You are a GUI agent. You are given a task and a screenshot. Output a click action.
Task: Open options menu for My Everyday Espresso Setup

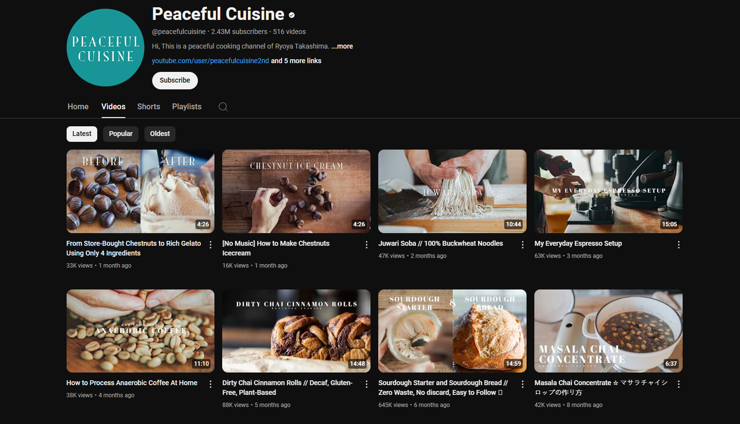(x=679, y=245)
